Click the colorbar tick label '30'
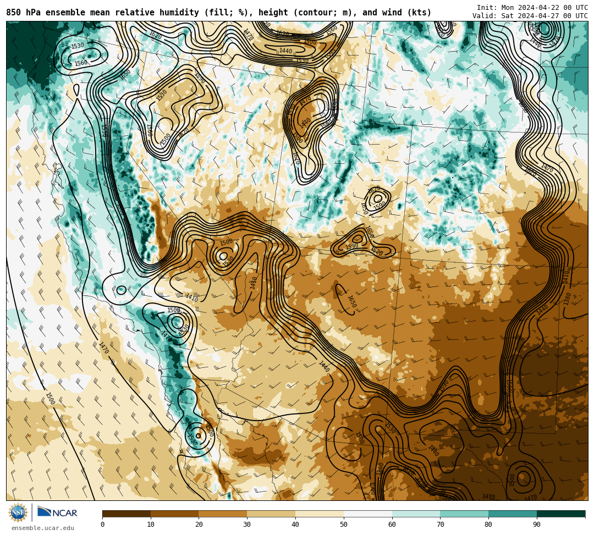Image resolution: width=594 pixels, height=535 pixels. [247, 525]
